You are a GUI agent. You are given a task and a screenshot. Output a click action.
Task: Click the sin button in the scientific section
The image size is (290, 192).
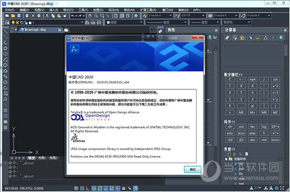[x=230, y=127]
